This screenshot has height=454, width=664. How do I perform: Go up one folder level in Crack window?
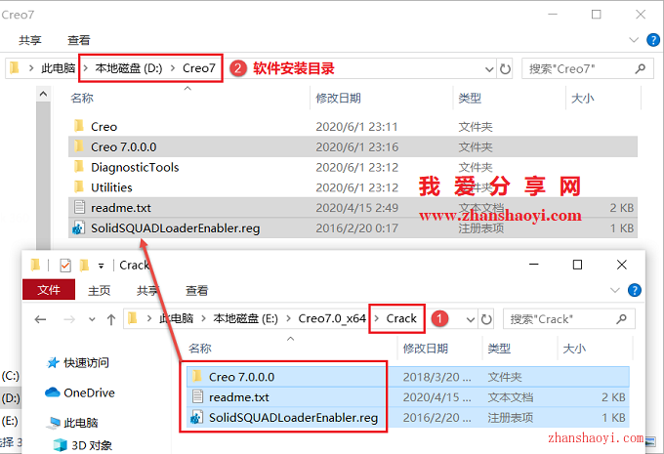point(111,319)
